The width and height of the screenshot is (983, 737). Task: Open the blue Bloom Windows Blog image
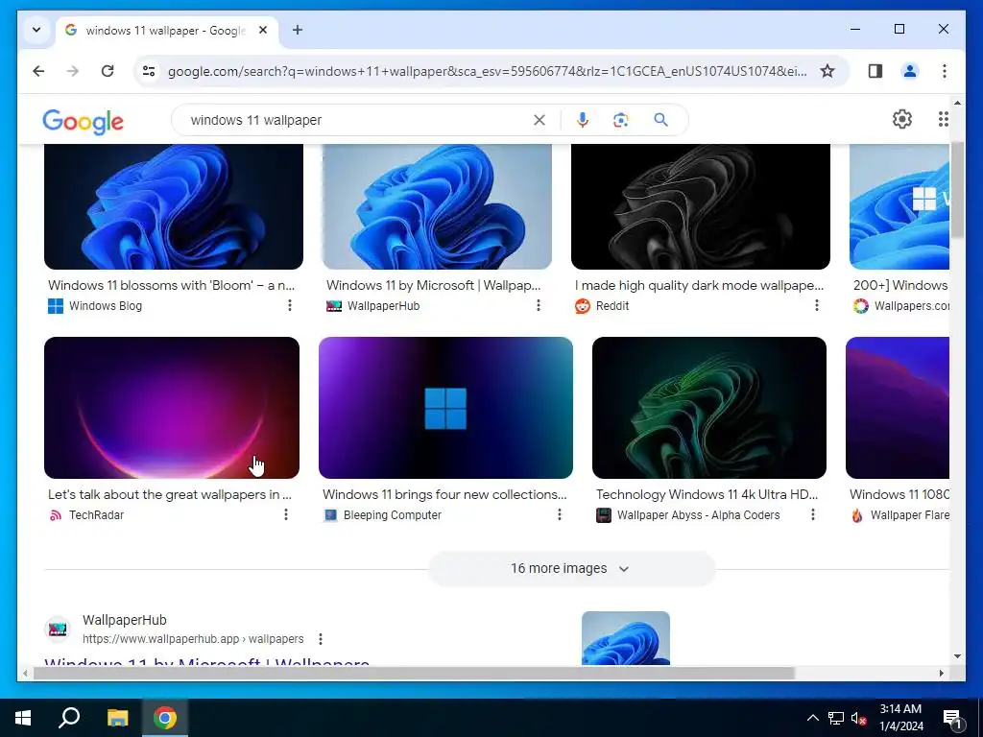[174, 207]
